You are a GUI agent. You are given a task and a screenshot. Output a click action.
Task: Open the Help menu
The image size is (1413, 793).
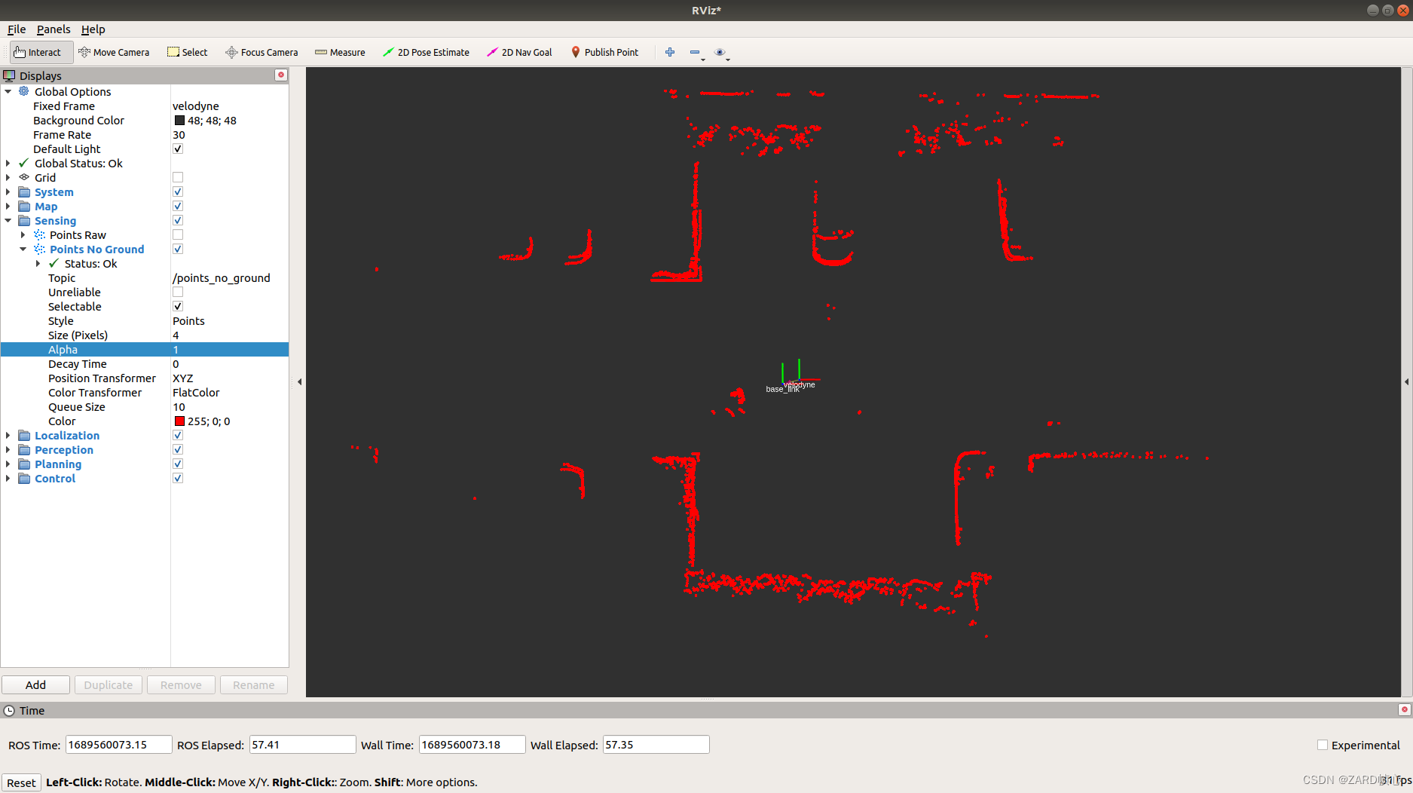(x=93, y=29)
